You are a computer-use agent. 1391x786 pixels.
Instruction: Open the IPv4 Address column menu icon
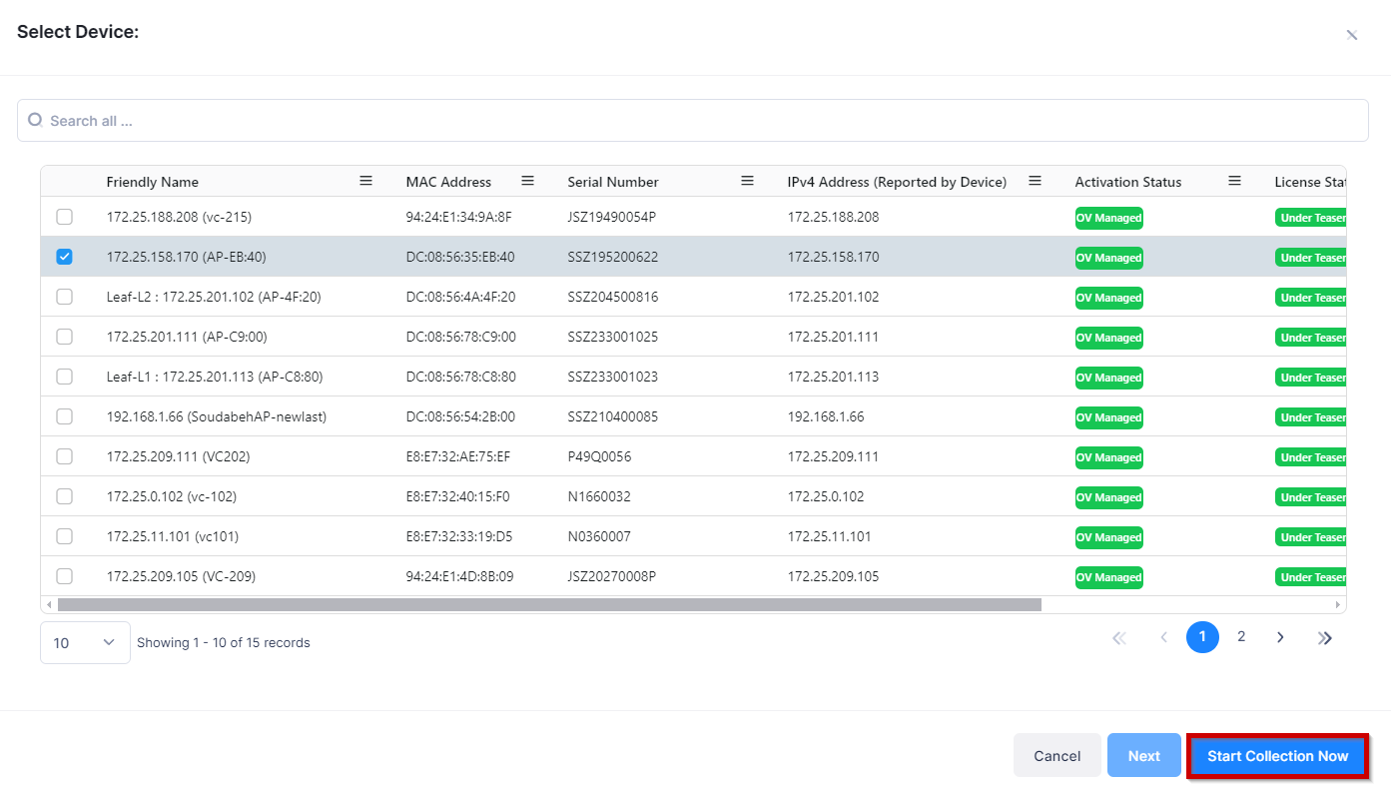pyautogui.click(x=1035, y=181)
